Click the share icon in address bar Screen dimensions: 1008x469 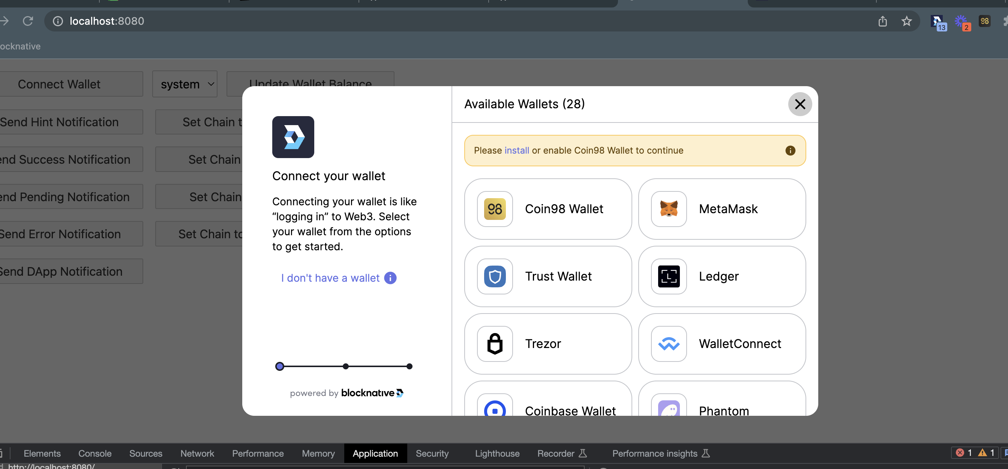click(x=882, y=21)
